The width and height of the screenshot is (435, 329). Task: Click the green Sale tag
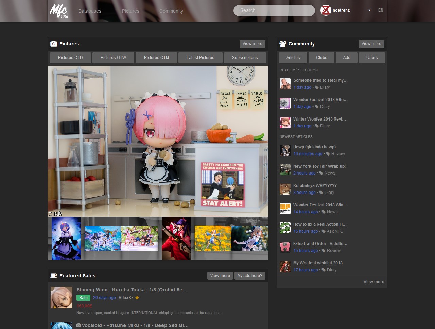pyautogui.click(x=84, y=298)
